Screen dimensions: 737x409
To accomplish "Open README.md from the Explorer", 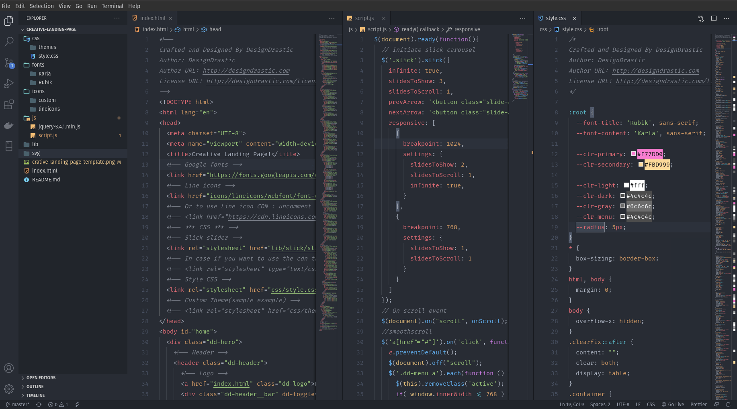I will pos(45,179).
